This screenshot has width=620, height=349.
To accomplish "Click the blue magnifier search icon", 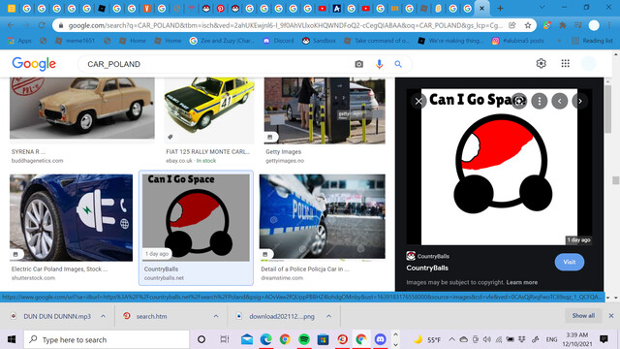I will (398, 64).
